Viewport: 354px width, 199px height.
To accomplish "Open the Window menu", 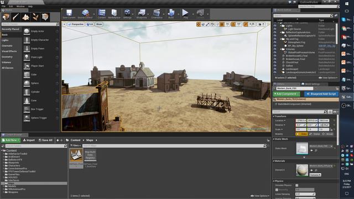I will point(20,7).
